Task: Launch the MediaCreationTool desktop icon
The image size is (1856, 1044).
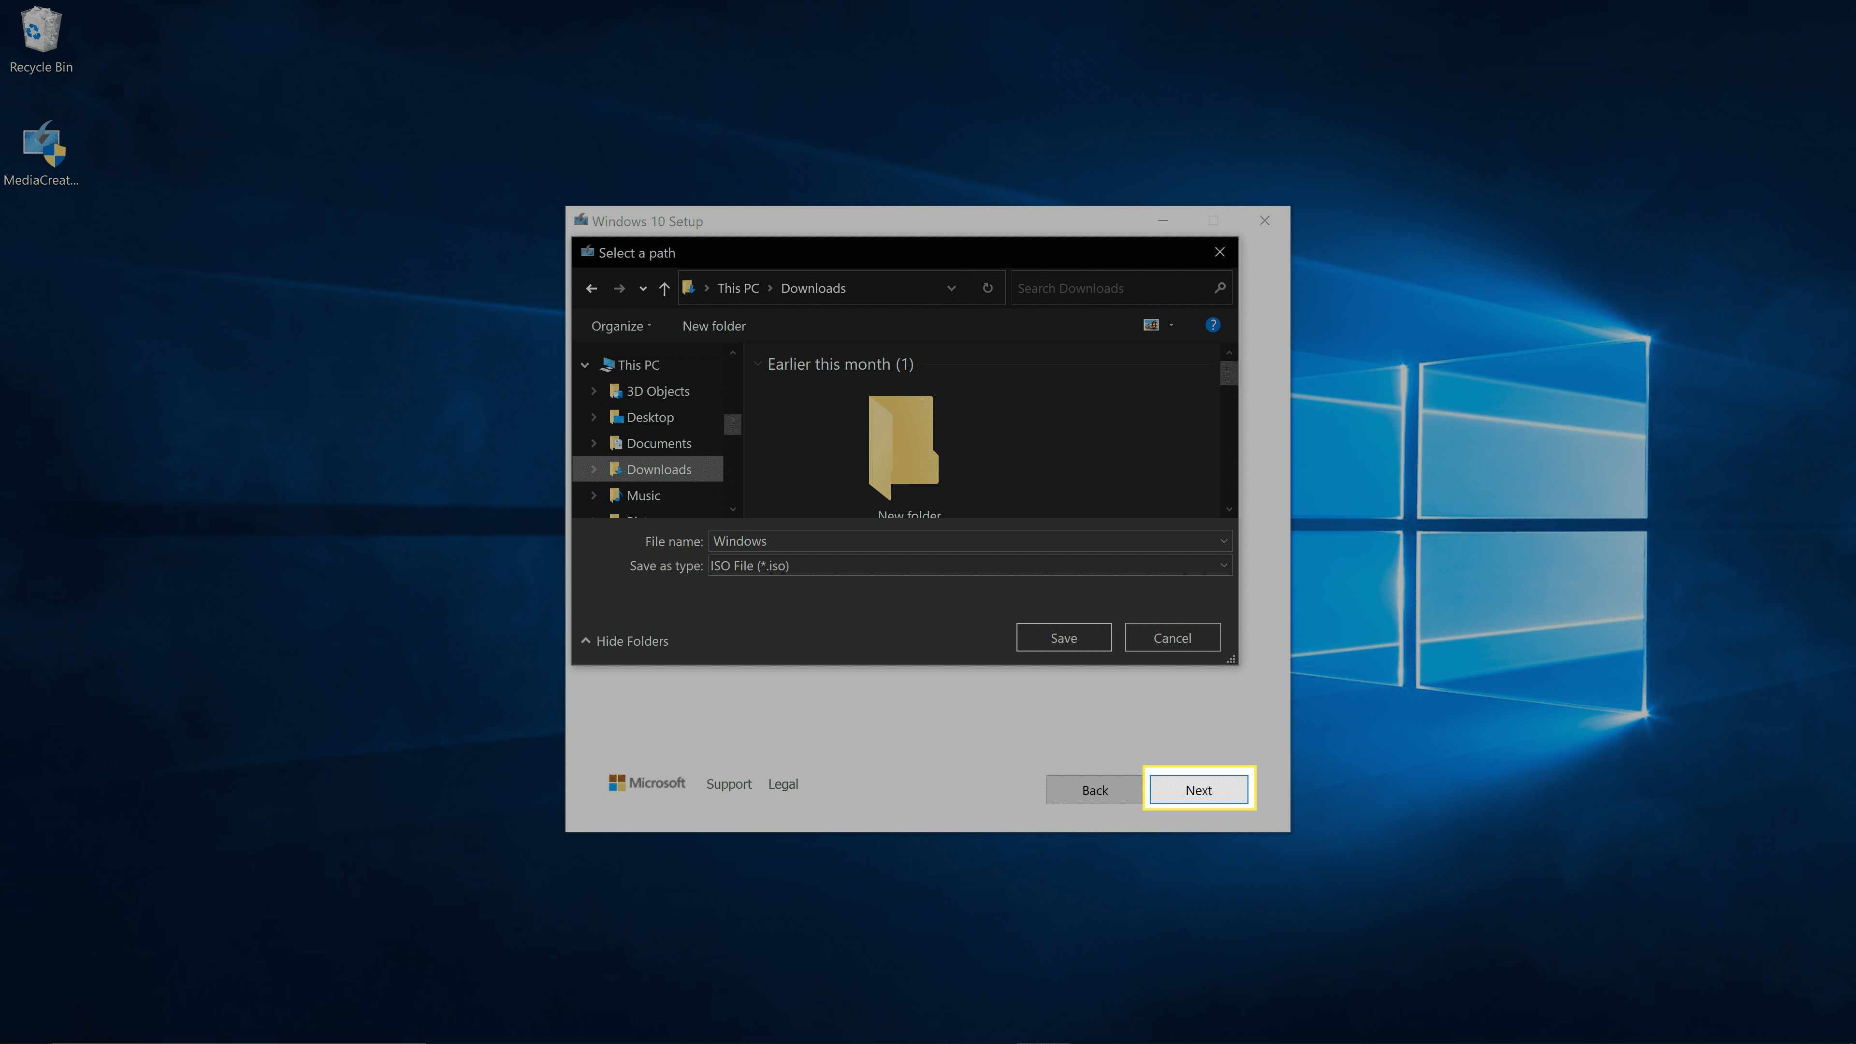Action: click(41, 154)
